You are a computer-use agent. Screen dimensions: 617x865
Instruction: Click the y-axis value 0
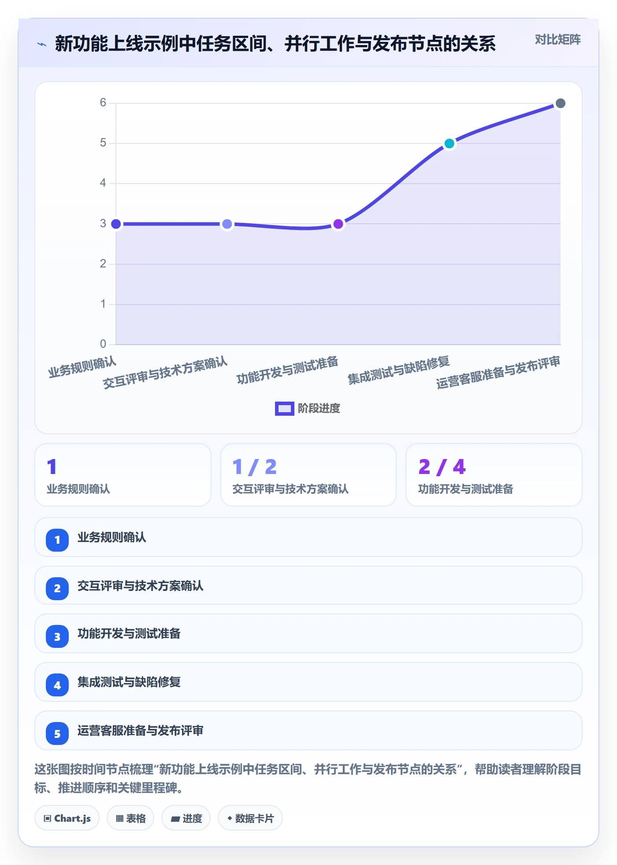click(103, 344)
